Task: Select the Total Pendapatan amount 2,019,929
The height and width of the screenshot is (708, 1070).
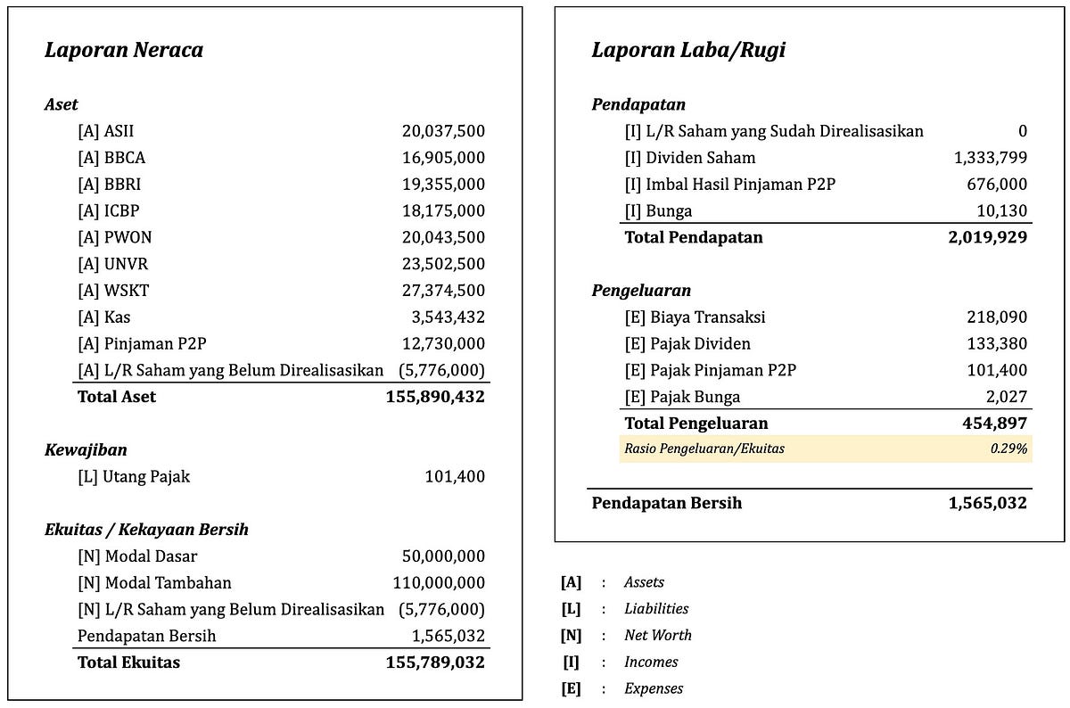Action: pyautogui.click(x=988, y=237)
